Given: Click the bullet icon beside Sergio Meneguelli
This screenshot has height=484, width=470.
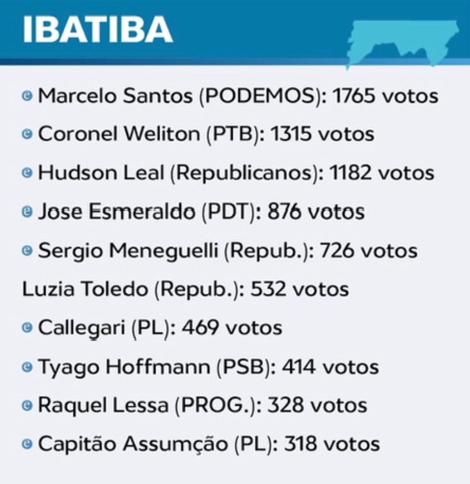Looking at the screenshot, I should (x=27, y=250).
